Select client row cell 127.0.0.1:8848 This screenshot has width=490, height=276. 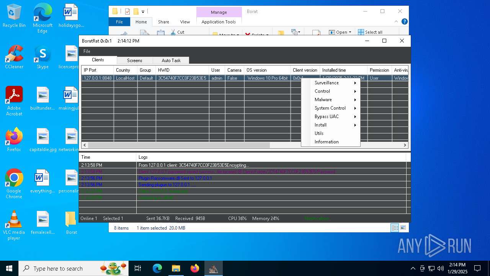pyautogui.click(x=98, y=78)
